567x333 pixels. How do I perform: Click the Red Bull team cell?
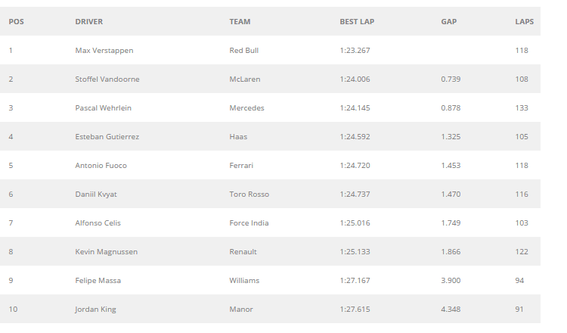point(244,51)
